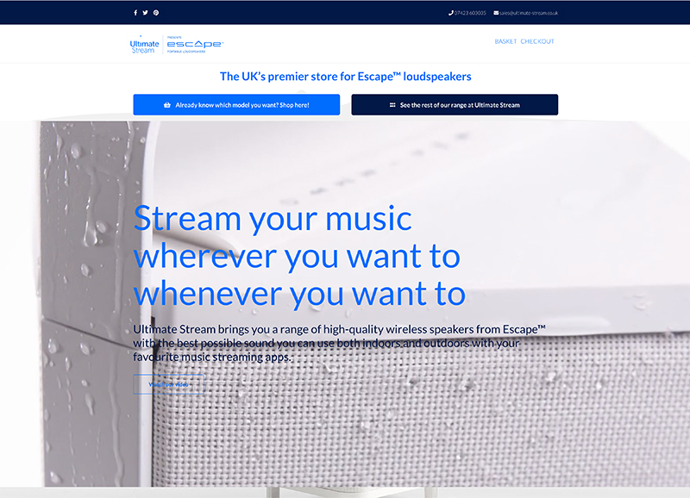Click the Escape portable loudspeakers logo
This screenshot has height=498, width=690.
click(x=194, y=45)
